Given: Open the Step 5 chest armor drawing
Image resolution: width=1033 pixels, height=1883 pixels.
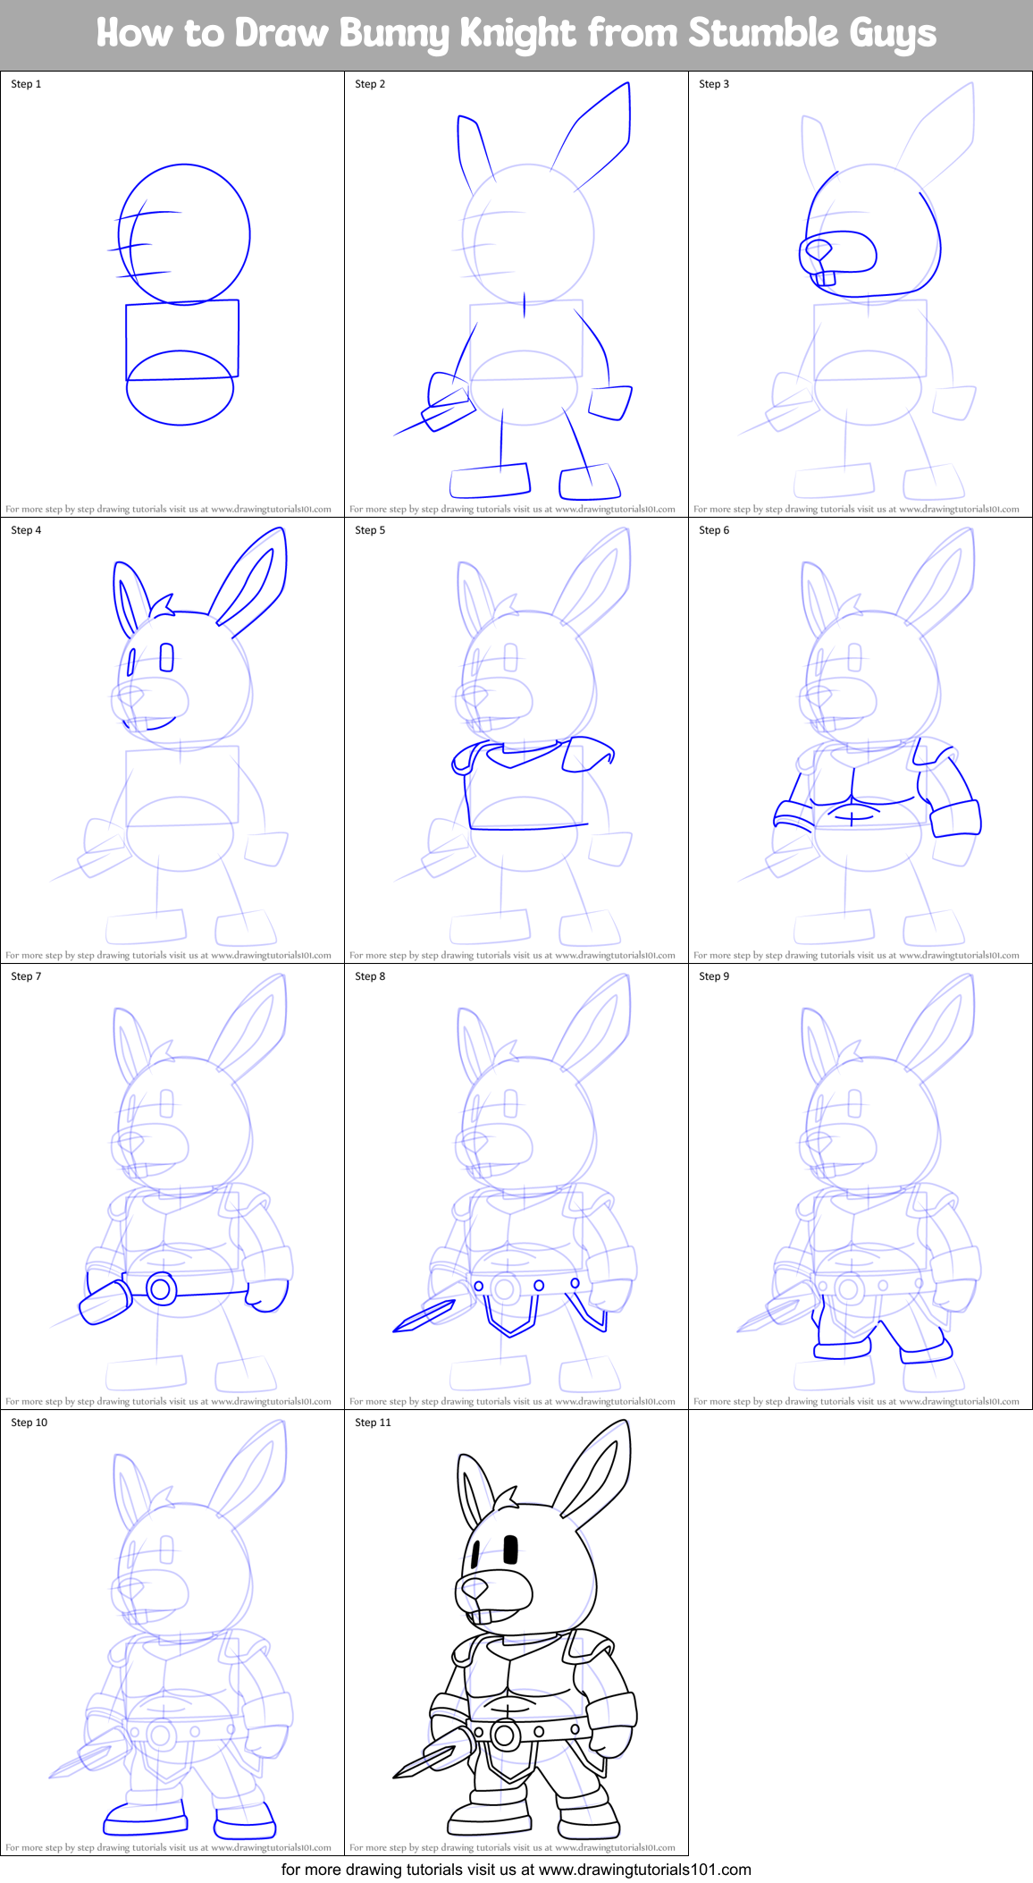Looking at the screenshot, I should pyautogui.click(x=516, y=740).
